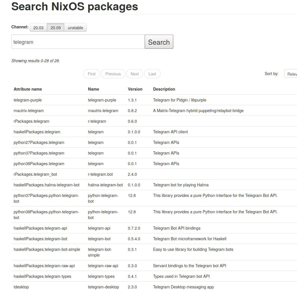Select haskellPackages.telegram-api attribute

(40, 228)
